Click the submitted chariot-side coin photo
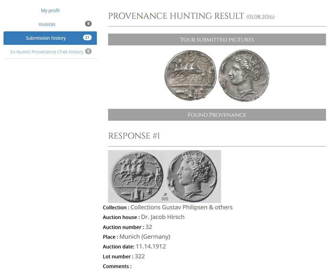 [x=190, y=76]
